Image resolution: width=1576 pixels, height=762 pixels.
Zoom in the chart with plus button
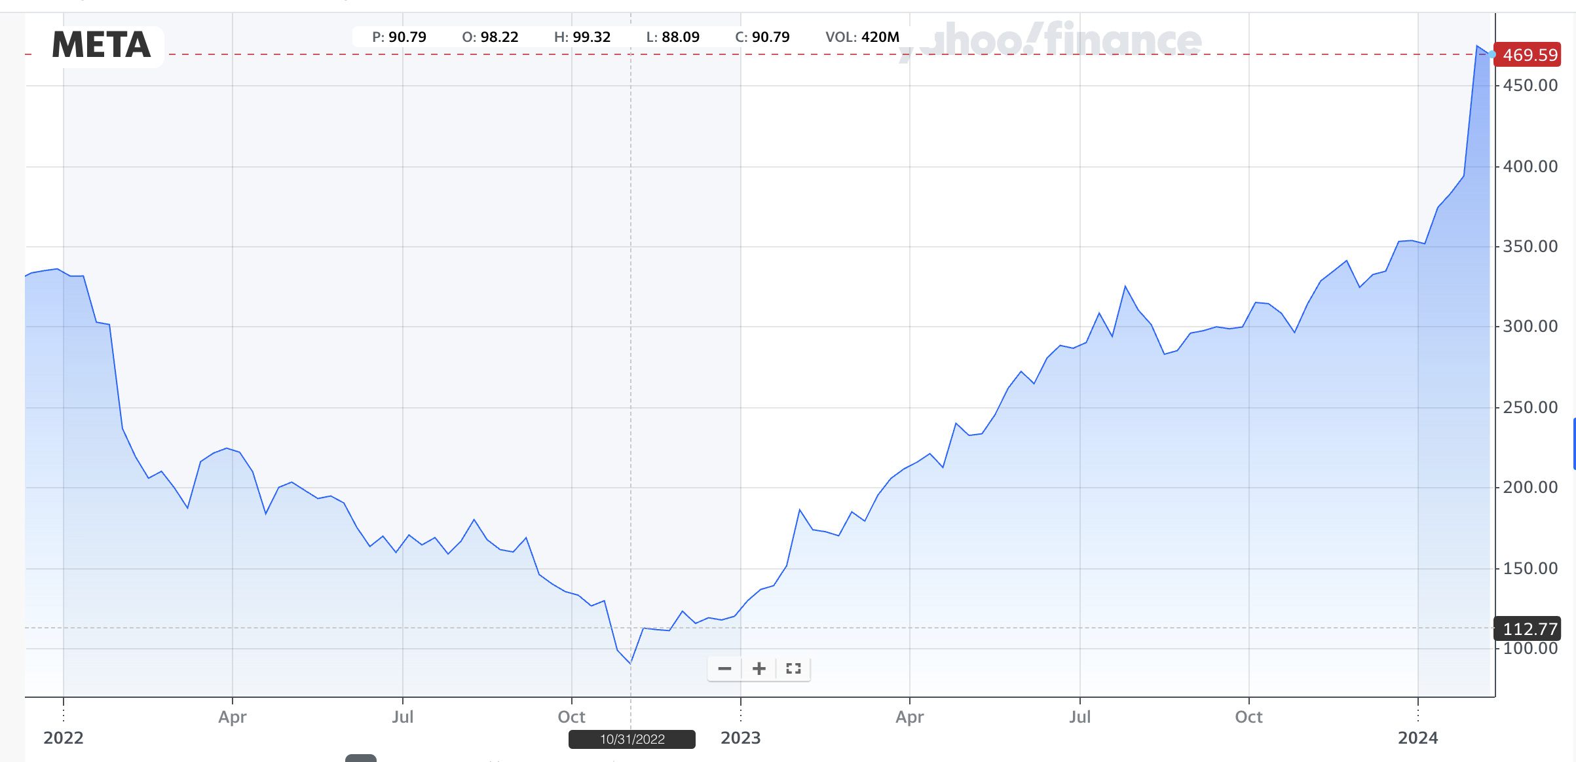click(x=759, y=668)
